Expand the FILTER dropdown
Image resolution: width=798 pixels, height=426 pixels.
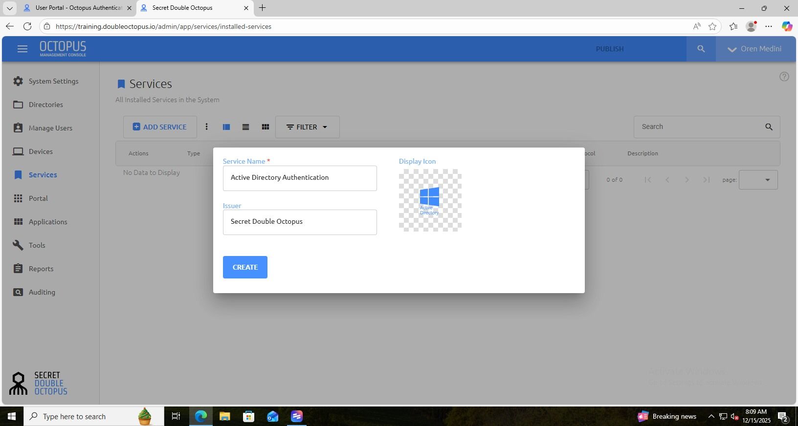tap(307, 127)
